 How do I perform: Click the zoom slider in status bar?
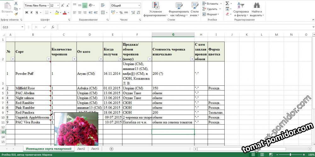pyautogui.click(x=290, y=154)
